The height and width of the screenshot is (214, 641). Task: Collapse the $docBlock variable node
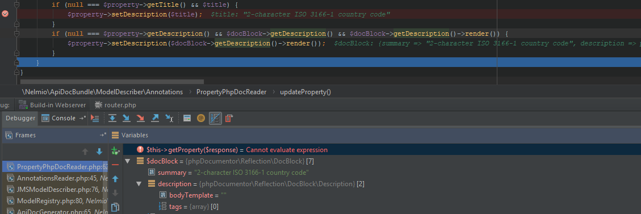tap(128, 161)
